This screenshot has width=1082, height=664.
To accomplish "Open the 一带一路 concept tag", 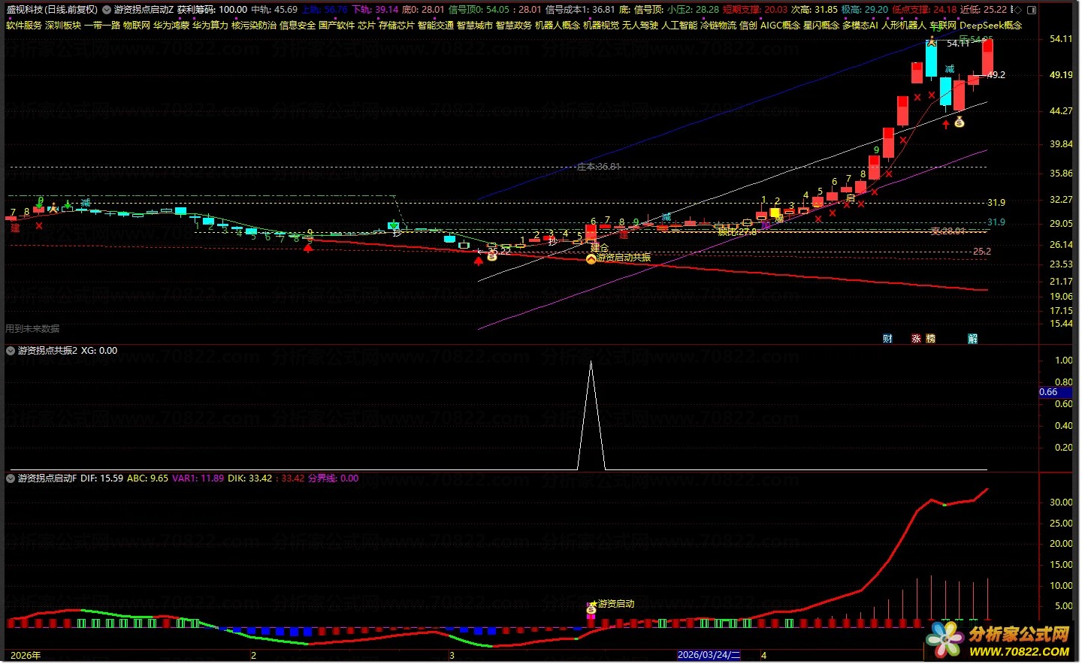I will coord(102,25).
